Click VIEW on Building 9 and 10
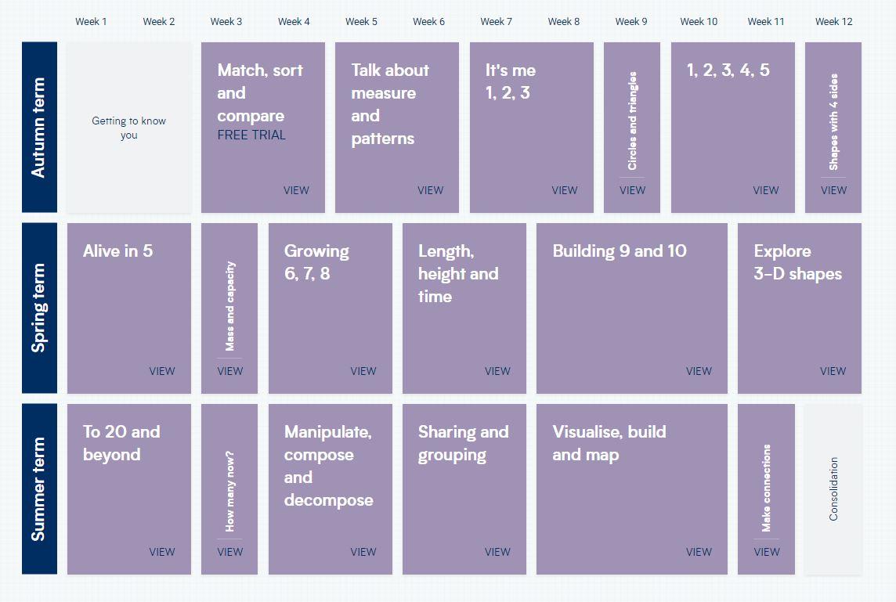The width and height of the screenshot is (896, 602). pyautogui.click(x=699, y=371)
